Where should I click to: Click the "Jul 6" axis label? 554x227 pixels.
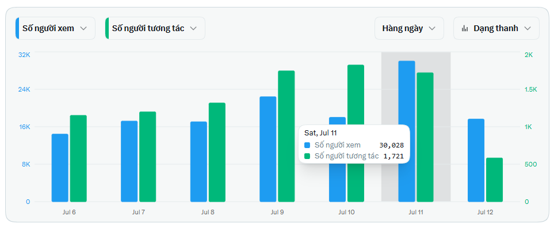tap(69, 213)
